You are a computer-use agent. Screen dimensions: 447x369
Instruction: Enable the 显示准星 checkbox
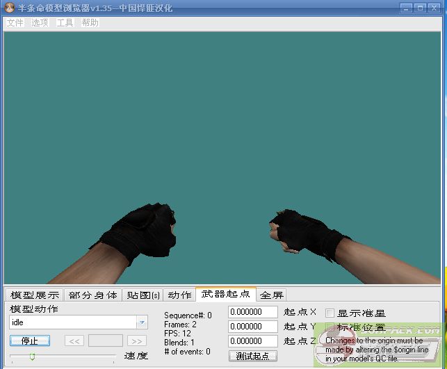point(330,313)
